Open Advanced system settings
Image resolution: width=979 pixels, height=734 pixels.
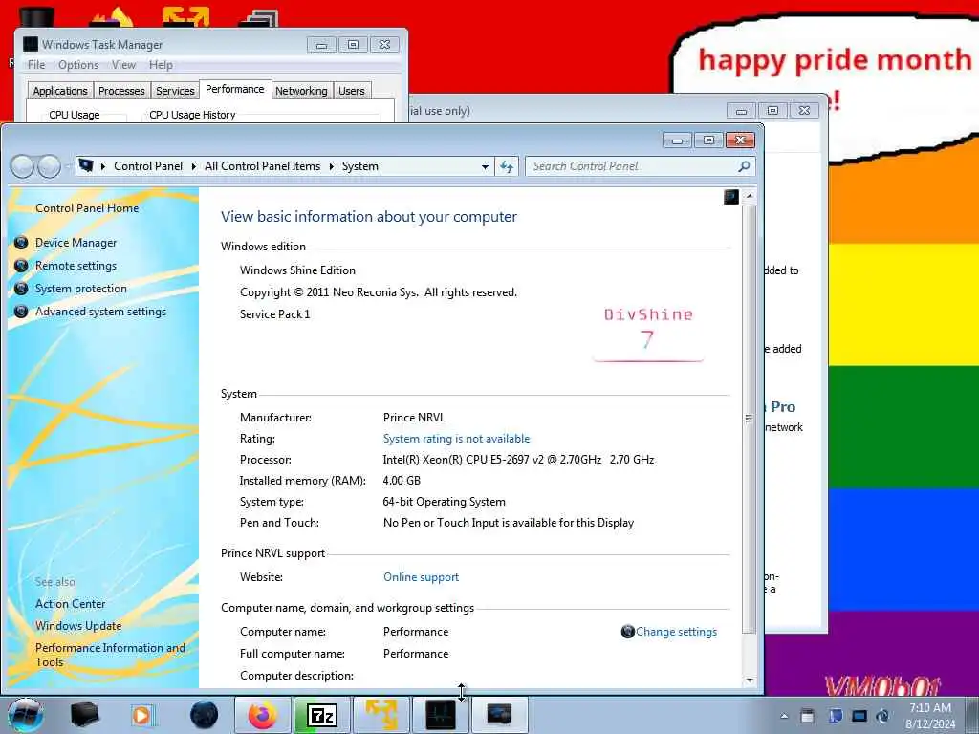[x=100, y=312]
